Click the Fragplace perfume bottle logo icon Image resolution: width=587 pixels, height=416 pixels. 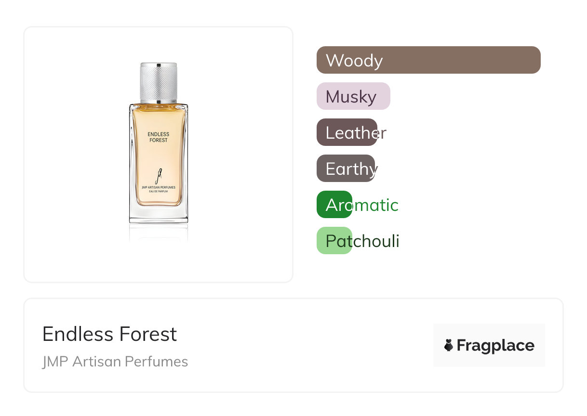point(449,345)
